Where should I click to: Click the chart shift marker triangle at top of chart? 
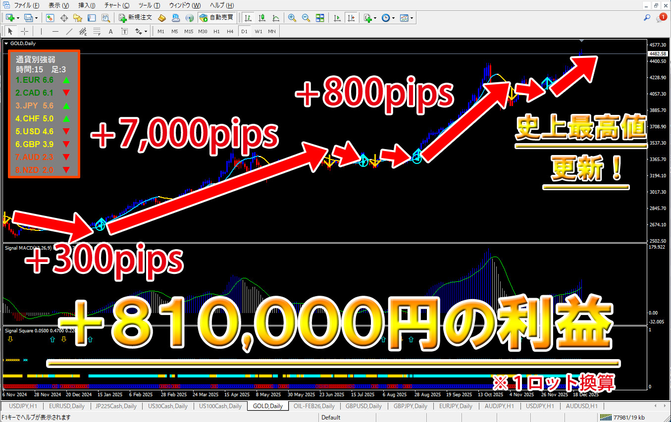pyautogui.click(x=582, y=41)
